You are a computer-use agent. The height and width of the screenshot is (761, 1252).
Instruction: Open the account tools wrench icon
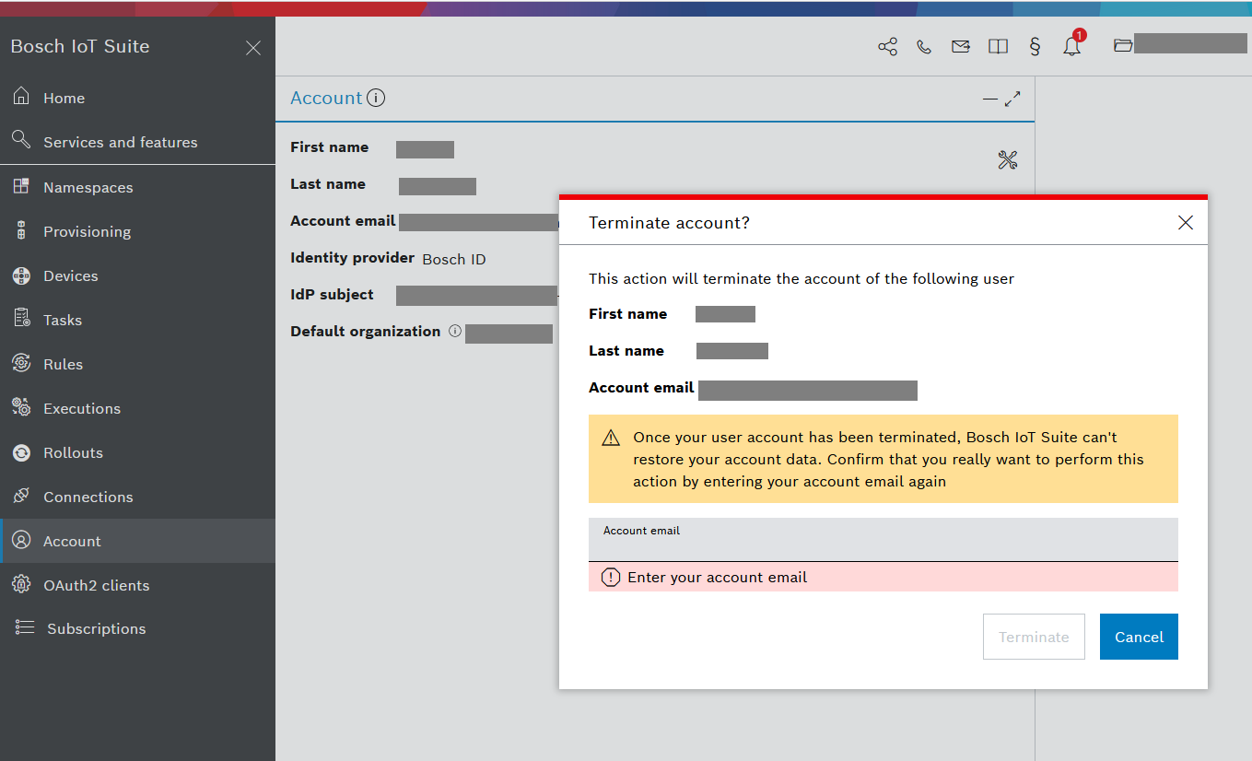point(1007,160)
